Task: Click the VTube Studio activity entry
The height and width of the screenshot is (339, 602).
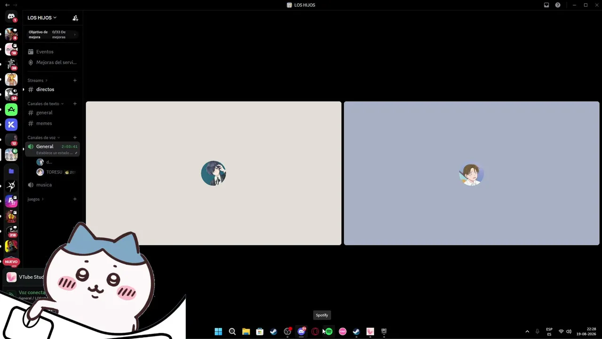Action: (24, 277)
